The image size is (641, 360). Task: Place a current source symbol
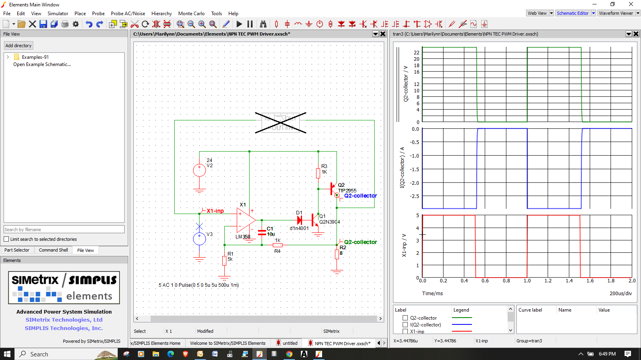click(x=331, y=24)
